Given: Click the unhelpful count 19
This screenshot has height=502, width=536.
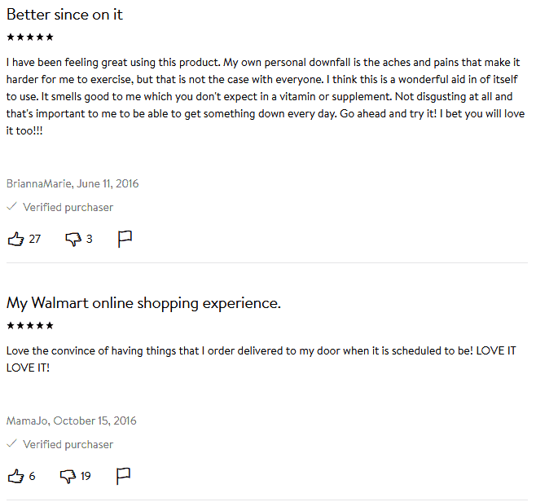Looking at the screenshot, I should pyautogui.click(x=86, y=476).
